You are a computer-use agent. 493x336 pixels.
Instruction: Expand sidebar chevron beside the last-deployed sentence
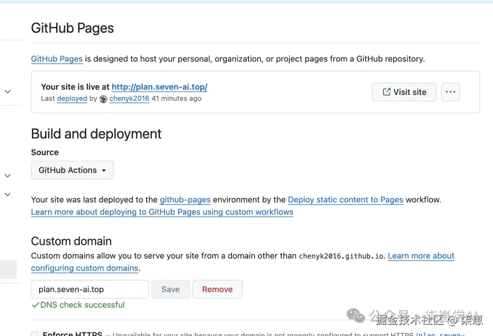click(8, 194)
